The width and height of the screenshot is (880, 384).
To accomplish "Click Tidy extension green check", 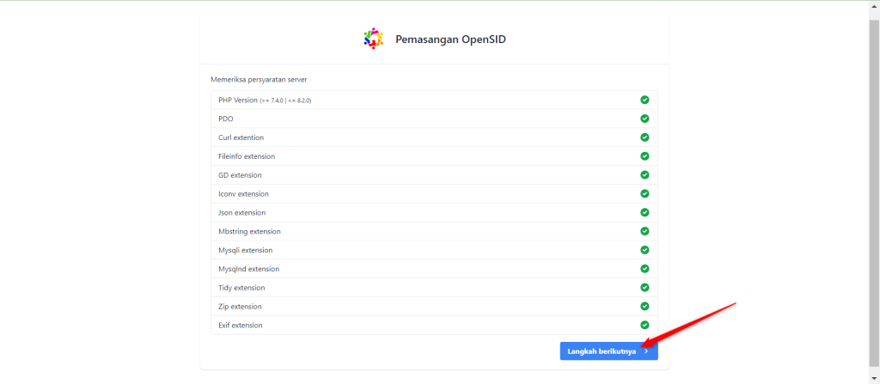I will tap(645, 288).
